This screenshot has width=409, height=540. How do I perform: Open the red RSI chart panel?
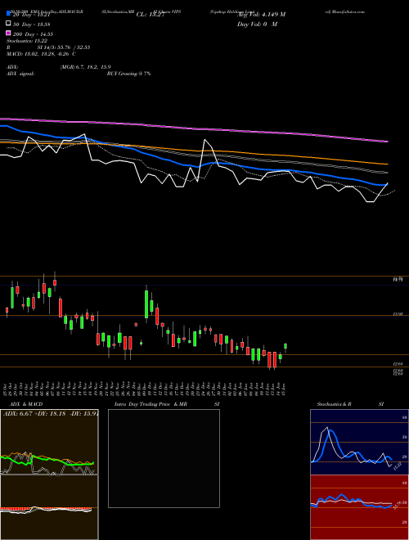359,507
